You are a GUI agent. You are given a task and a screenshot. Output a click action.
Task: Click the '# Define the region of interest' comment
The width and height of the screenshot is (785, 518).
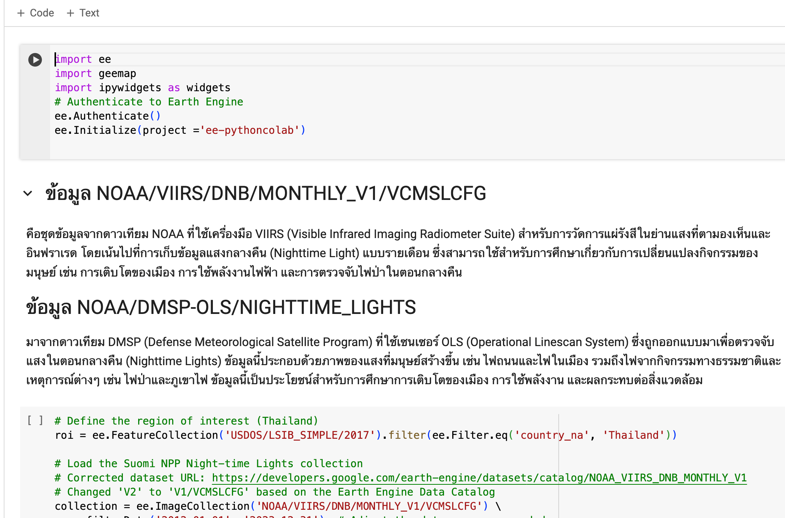[x=186, y=421]
